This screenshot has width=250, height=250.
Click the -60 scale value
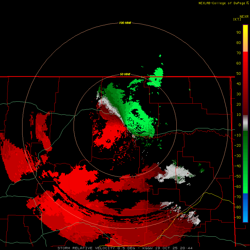(x=237, y=187)
